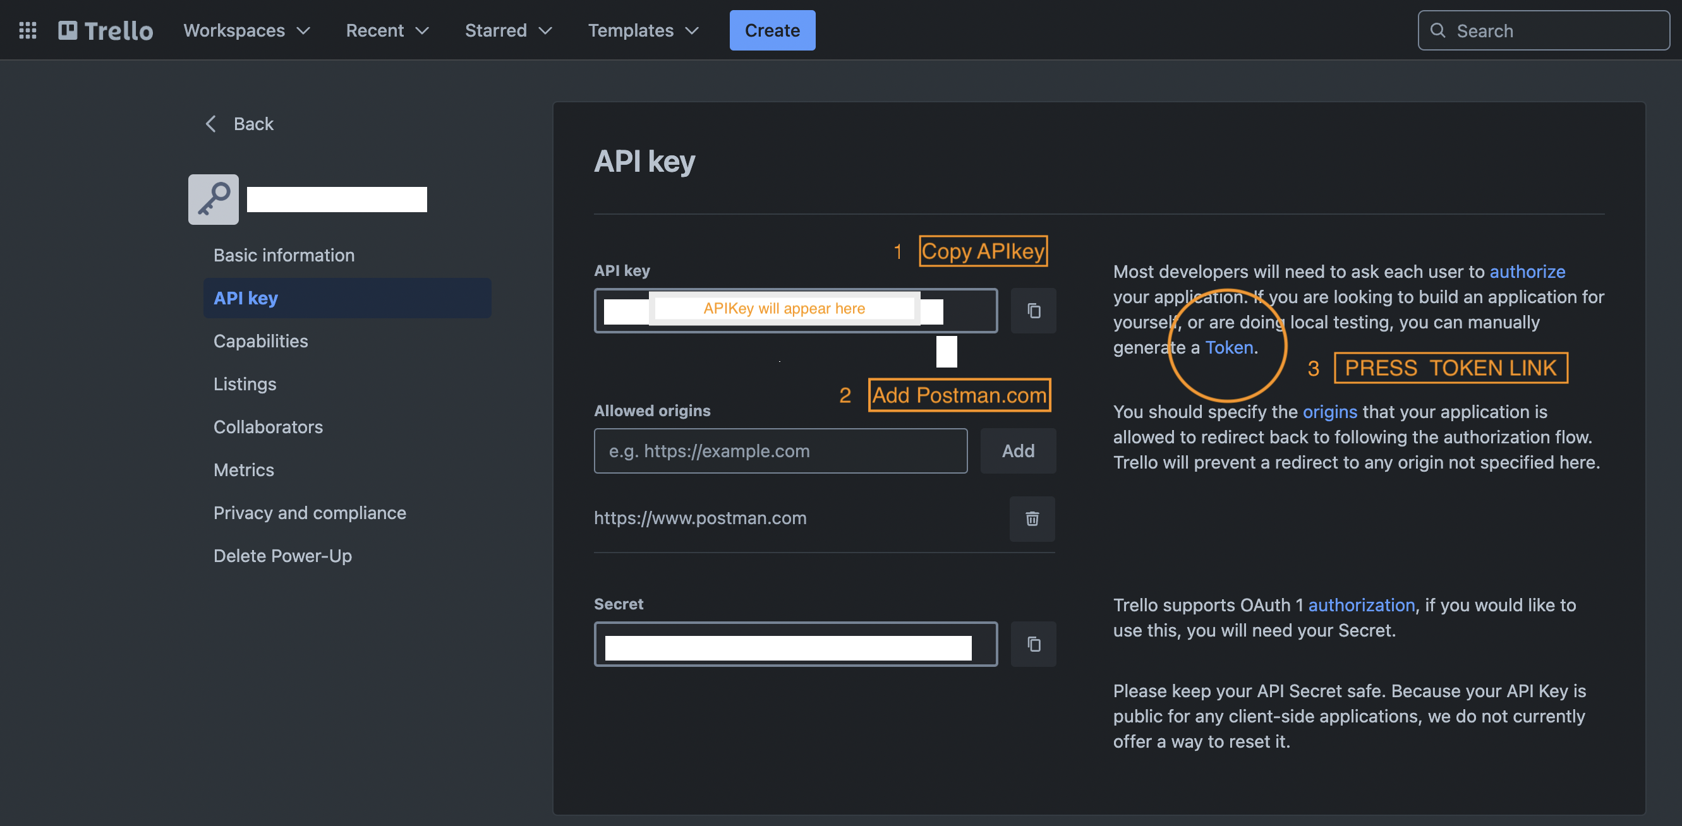This screenshot has height=826, width=1682.
Task: Open the app switcher grid icon
Action: pyautogui.click(x=27, y=30)
